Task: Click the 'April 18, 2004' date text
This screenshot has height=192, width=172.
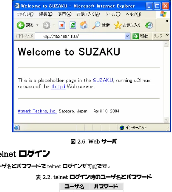Action: [106, 111]
